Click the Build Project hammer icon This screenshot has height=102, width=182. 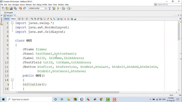click(49, 8)
